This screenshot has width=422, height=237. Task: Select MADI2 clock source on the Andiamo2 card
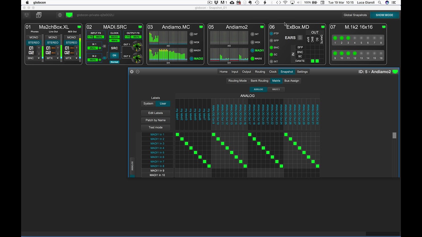pos(252,59)
